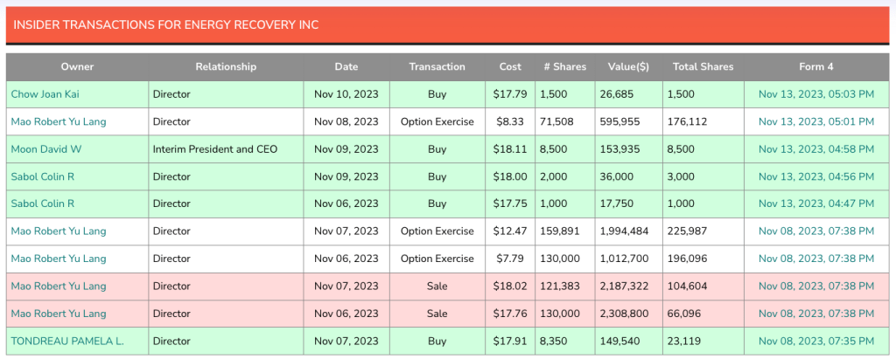
Task: Open Sabol Colin R link dated Nov 06, 2023
Action: tap(42, 204)
